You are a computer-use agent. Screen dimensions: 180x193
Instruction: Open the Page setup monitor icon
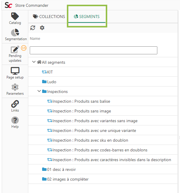point(15,73)
